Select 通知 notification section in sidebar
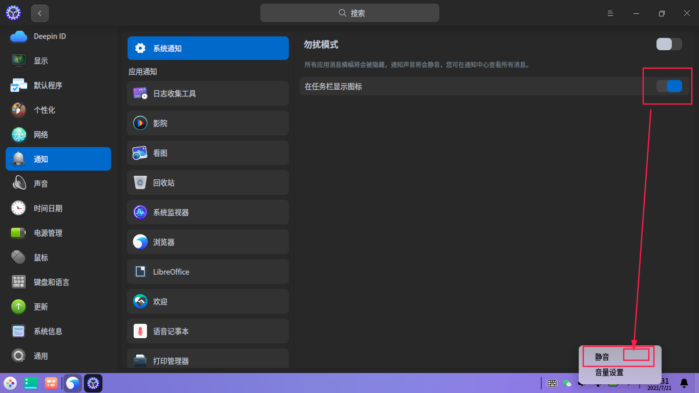Viewport: 699px width, 393px height. coord(58,159)
